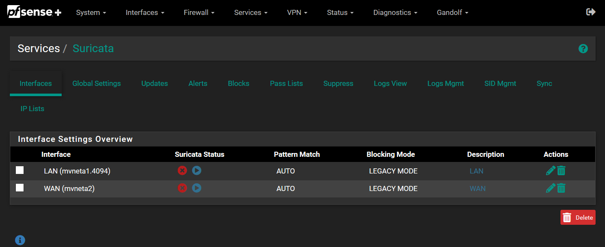
Task: Click the WAN description link
Action: 478,188
